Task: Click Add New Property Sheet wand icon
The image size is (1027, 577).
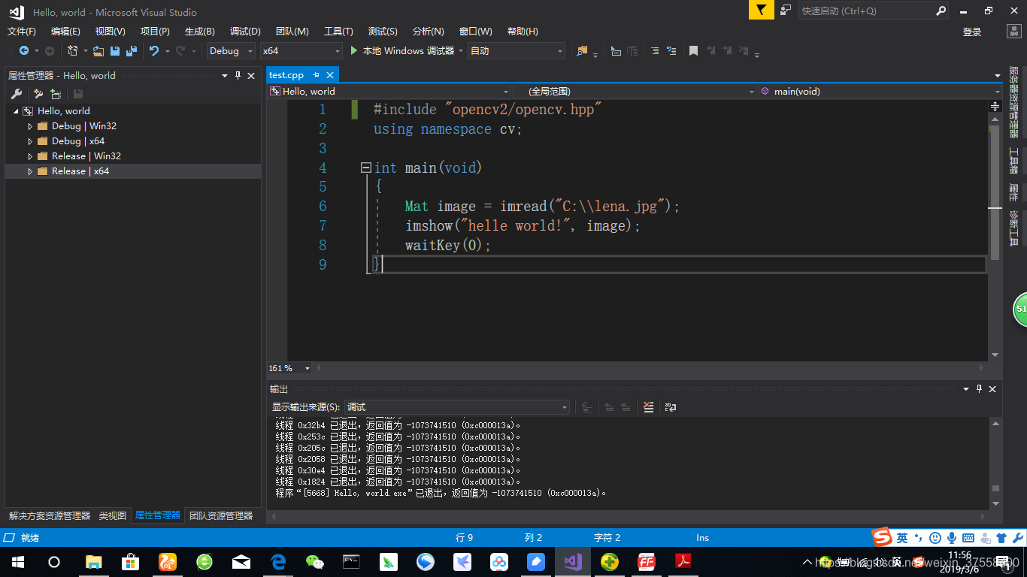Action: (38, 94)
